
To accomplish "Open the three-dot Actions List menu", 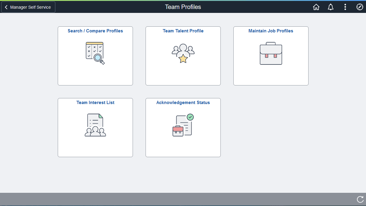I will 345,7.
